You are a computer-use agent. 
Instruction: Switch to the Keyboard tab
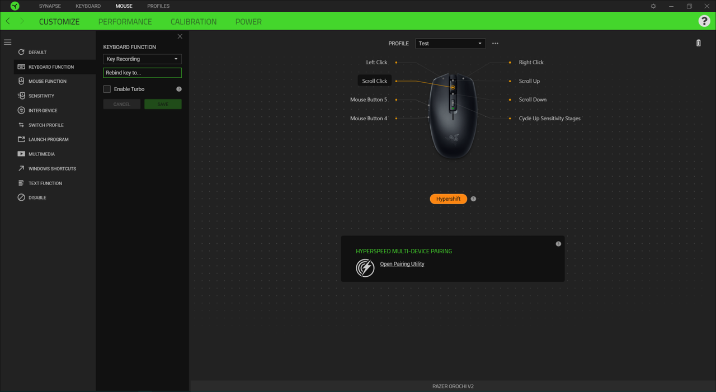point(88,6)
